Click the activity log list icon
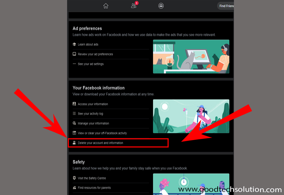 pos(74,113)
